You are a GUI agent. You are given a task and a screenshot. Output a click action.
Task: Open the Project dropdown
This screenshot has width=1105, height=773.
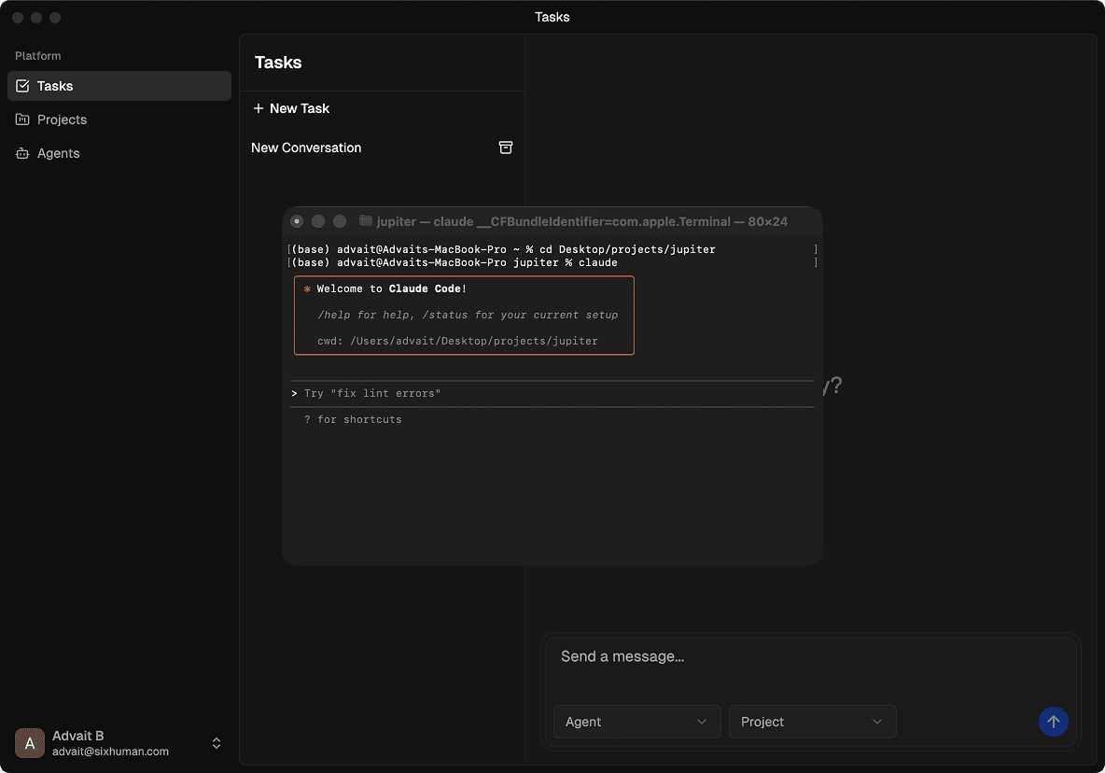point(813,722)
